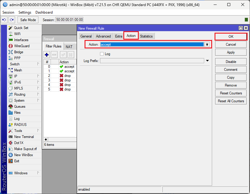Add a rule with blue plus icon
The image size is (250, 194).
[x=47, y=55]
